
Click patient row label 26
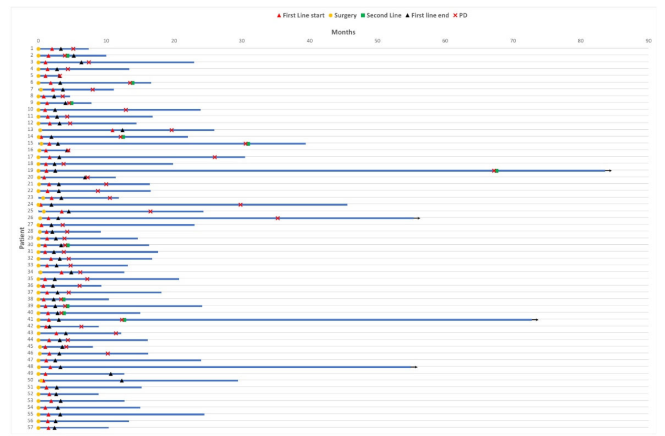(x=30, y=217)
